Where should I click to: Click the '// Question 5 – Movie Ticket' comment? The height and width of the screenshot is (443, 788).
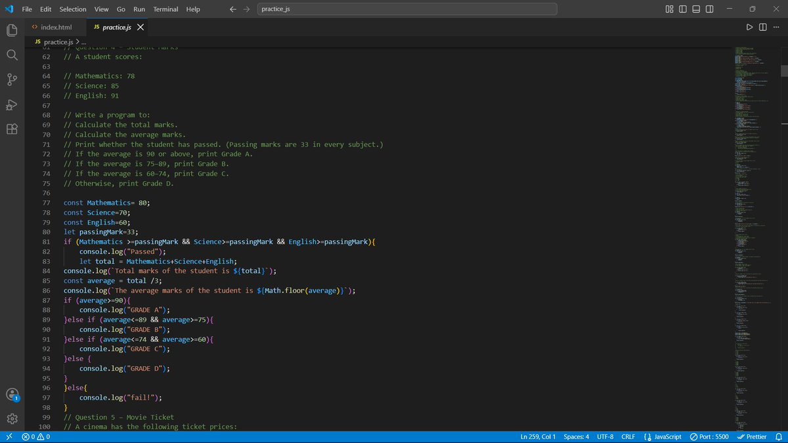[119, 417]
